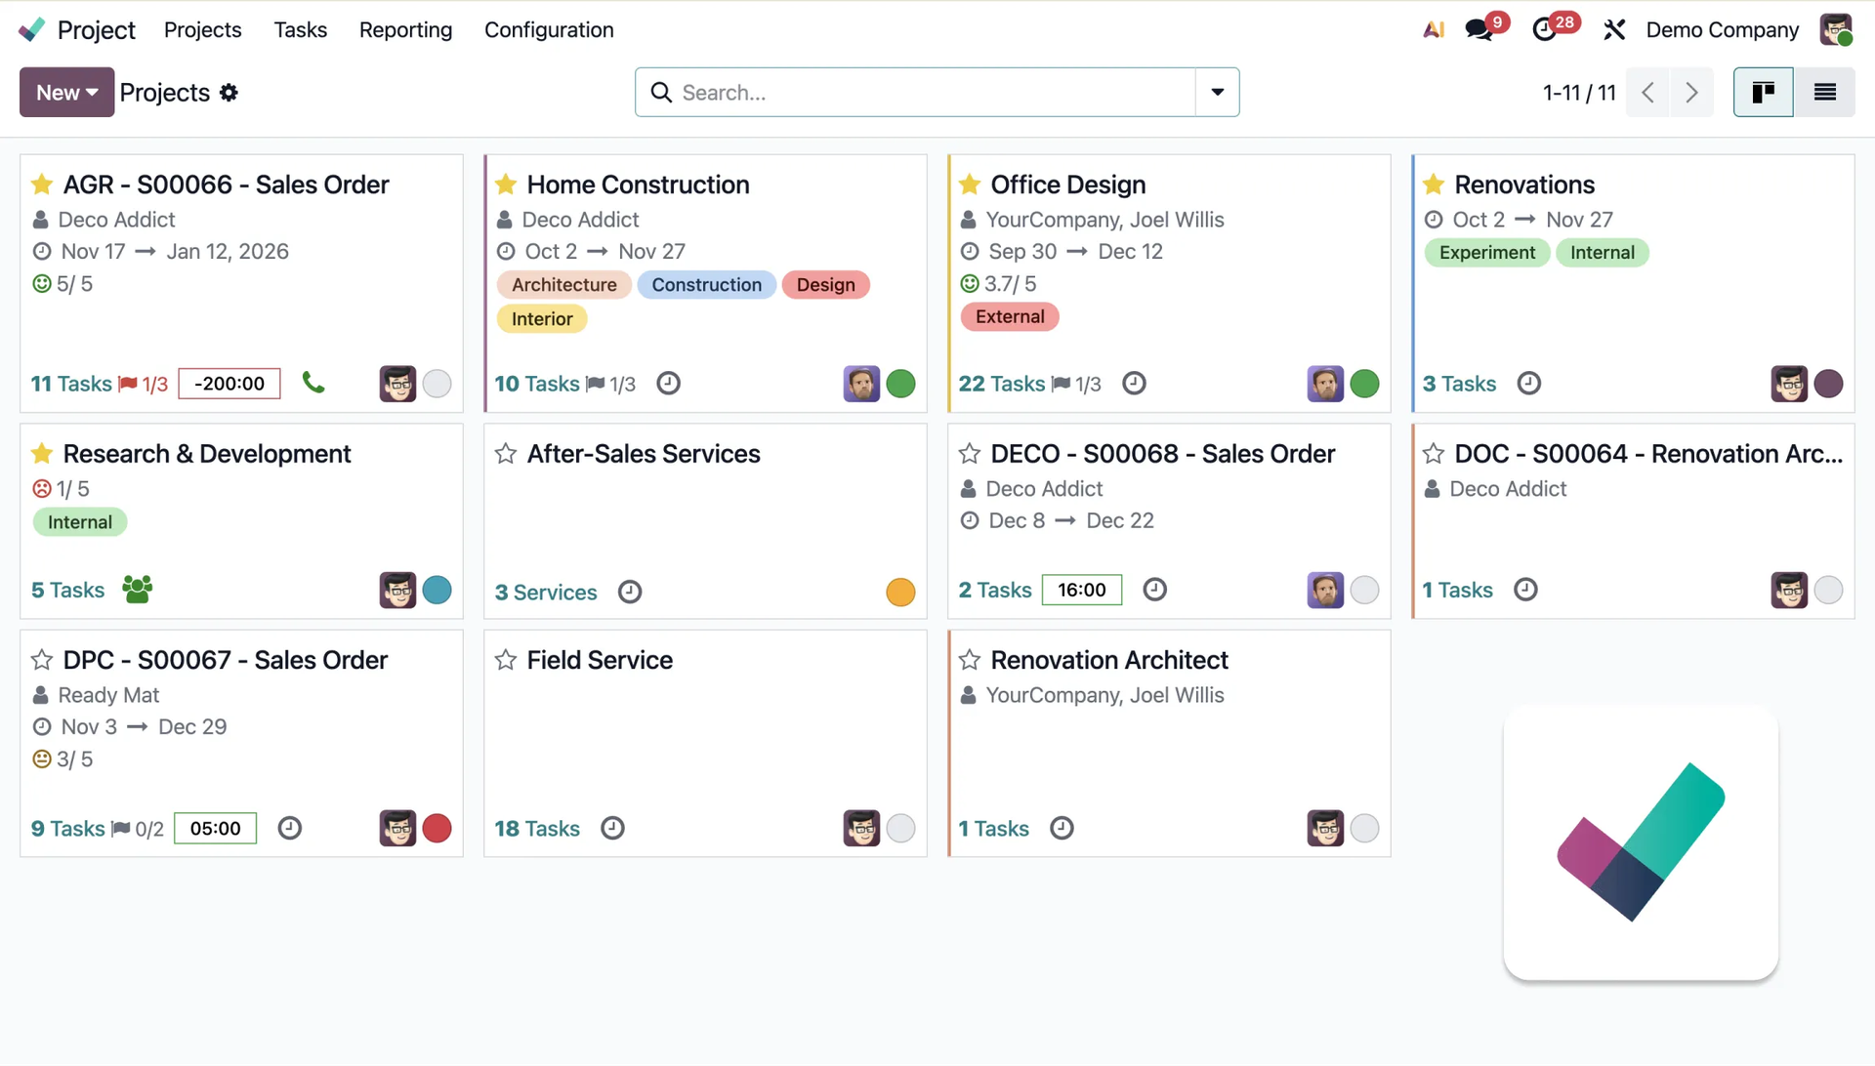Open the 11 Tasks link on AGR project
This screenshot has height=1066, width=1875.
pyautogui.click(x=71, y=384)
